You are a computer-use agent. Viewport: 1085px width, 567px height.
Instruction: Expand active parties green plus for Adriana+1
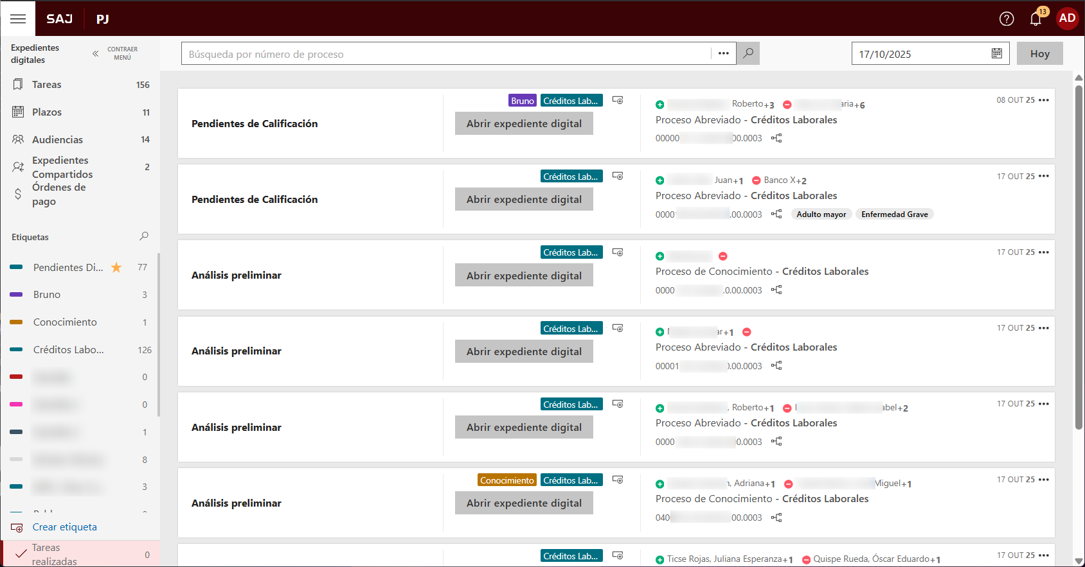[x=659, y=484]
